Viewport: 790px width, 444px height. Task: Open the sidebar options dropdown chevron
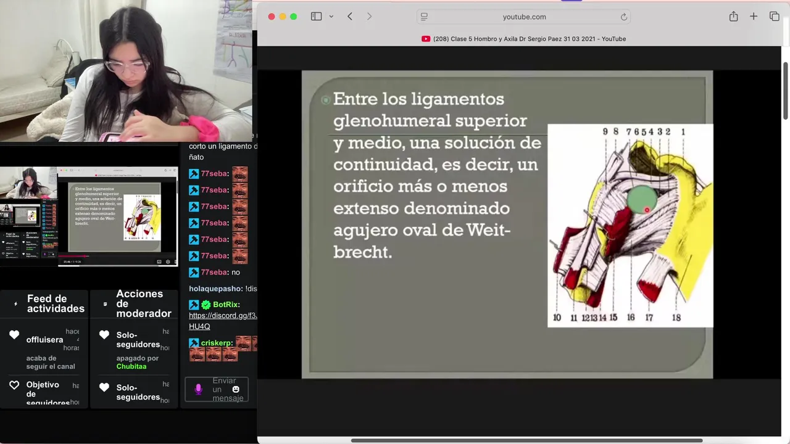pyautogui.click(x=331, y=17)
